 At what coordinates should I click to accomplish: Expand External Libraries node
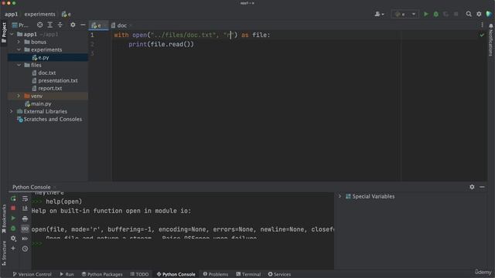pos(12,111)
